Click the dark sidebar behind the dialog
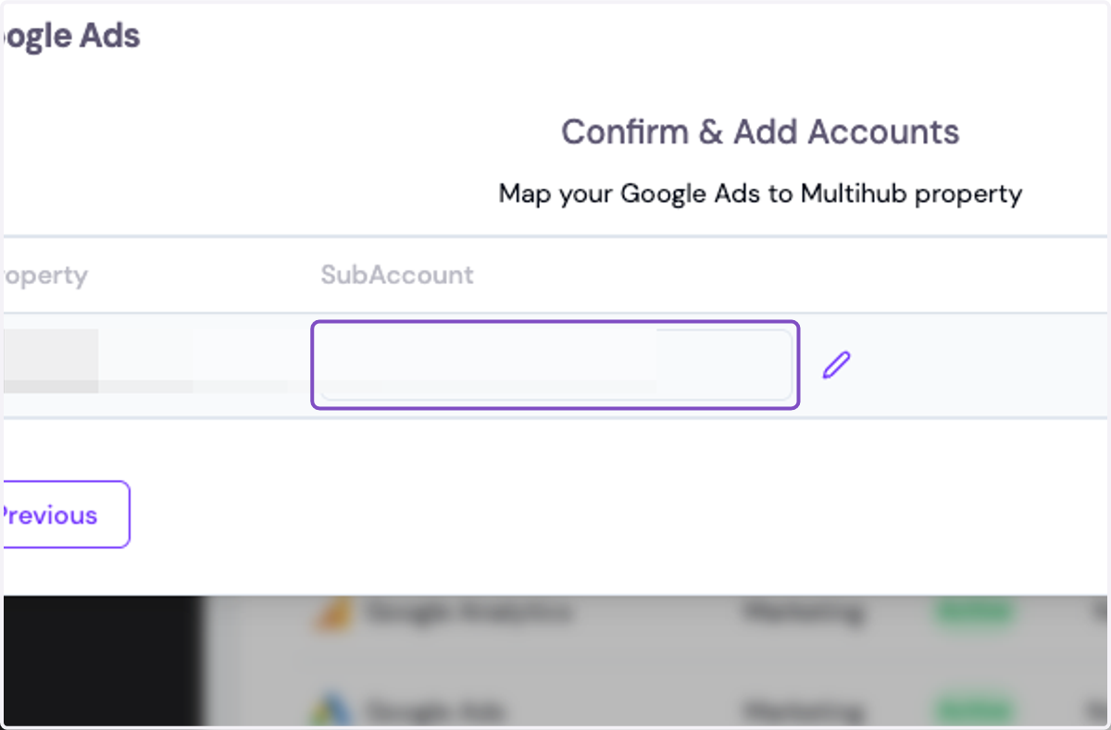The width and height of the screenshot is (1111, 730). click(x=102, y=661)
